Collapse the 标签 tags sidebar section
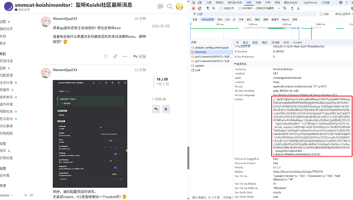This screenshot has width=353, height=200. [3, 144]
